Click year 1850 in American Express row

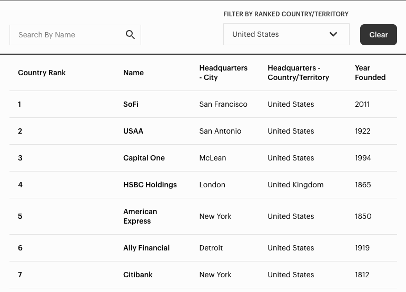click(363, 216)
